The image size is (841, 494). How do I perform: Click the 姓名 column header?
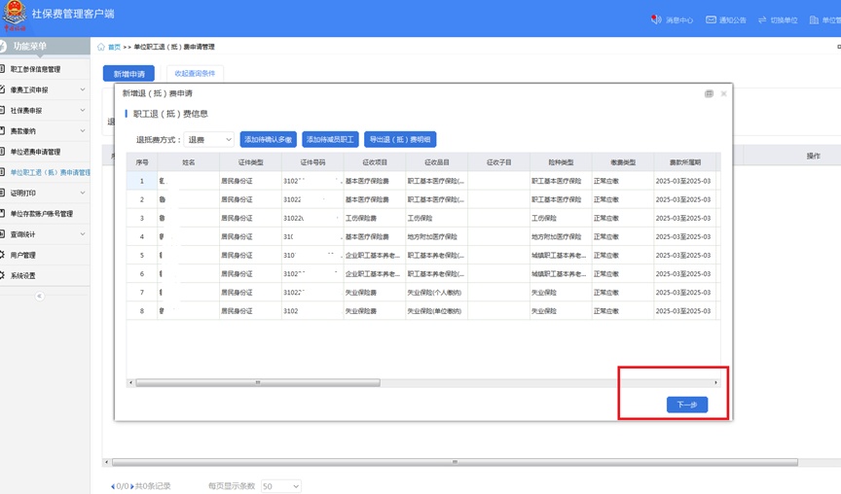188,162
